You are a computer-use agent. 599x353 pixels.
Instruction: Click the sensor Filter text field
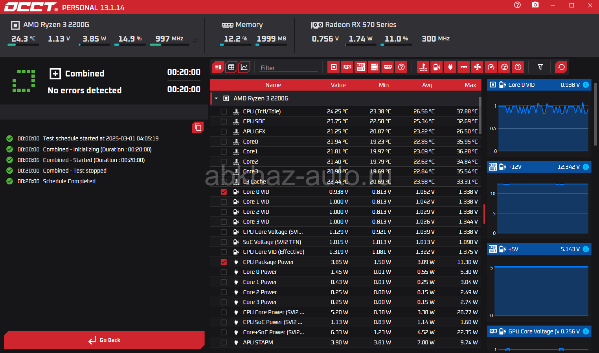(289, 68)
